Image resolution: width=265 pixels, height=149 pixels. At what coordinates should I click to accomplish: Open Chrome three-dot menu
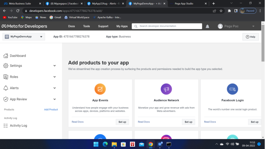point(260,11)
